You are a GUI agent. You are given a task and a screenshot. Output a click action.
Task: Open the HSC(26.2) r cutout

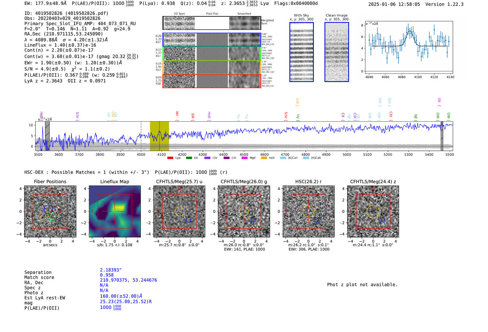point(308,211)
